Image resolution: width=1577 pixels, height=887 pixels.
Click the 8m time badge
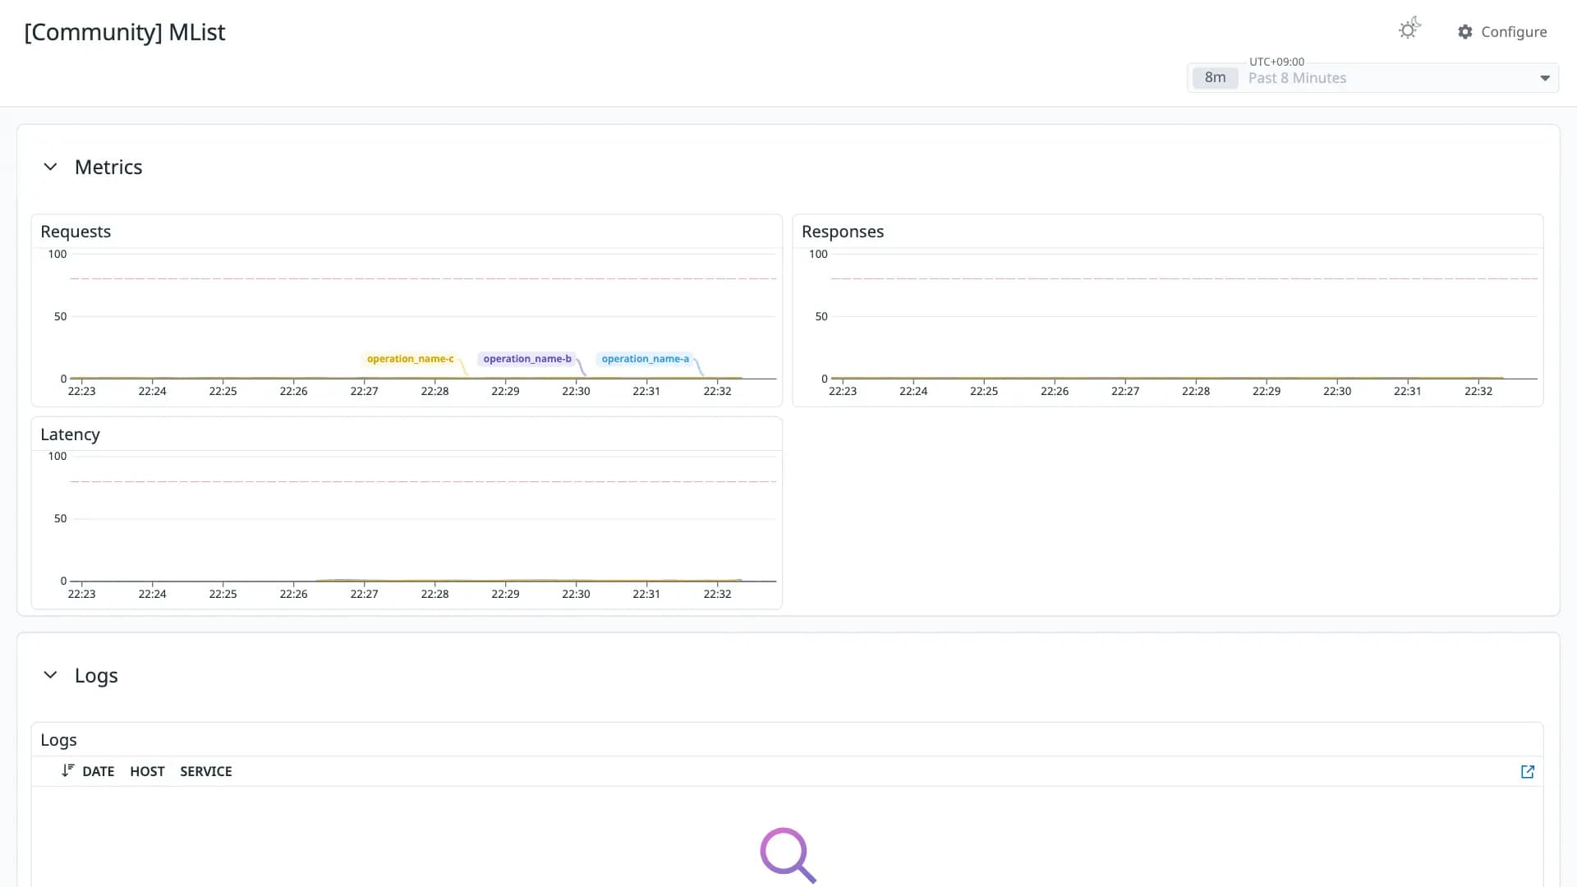click(x=1215, y=78)
